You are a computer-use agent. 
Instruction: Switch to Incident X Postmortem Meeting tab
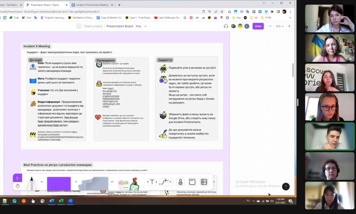(x=92, y=5)
